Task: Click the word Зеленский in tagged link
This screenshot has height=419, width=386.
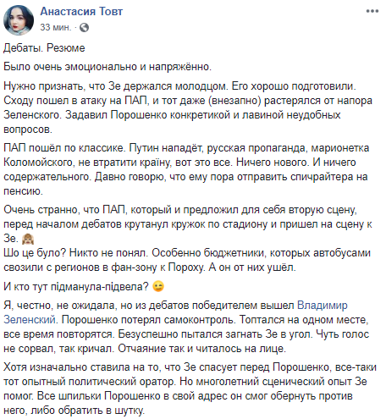Action: [x=30, y=320]
